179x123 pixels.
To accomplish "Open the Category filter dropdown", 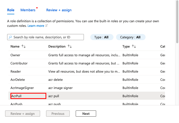I will coord(131,37).
